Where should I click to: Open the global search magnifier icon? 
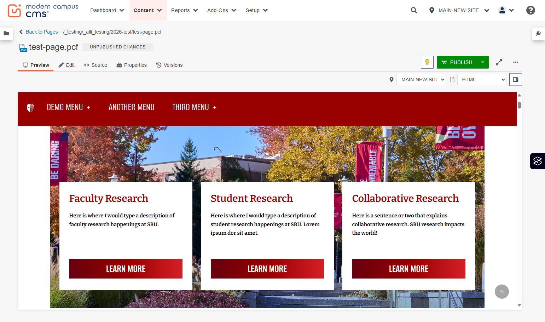(414, 10)
